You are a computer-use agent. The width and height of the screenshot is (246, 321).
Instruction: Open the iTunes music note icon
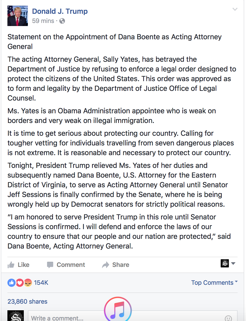pyautogui.click(x=118, y=310)
